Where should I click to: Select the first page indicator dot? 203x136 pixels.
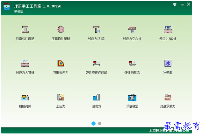(x=93, y=124)
